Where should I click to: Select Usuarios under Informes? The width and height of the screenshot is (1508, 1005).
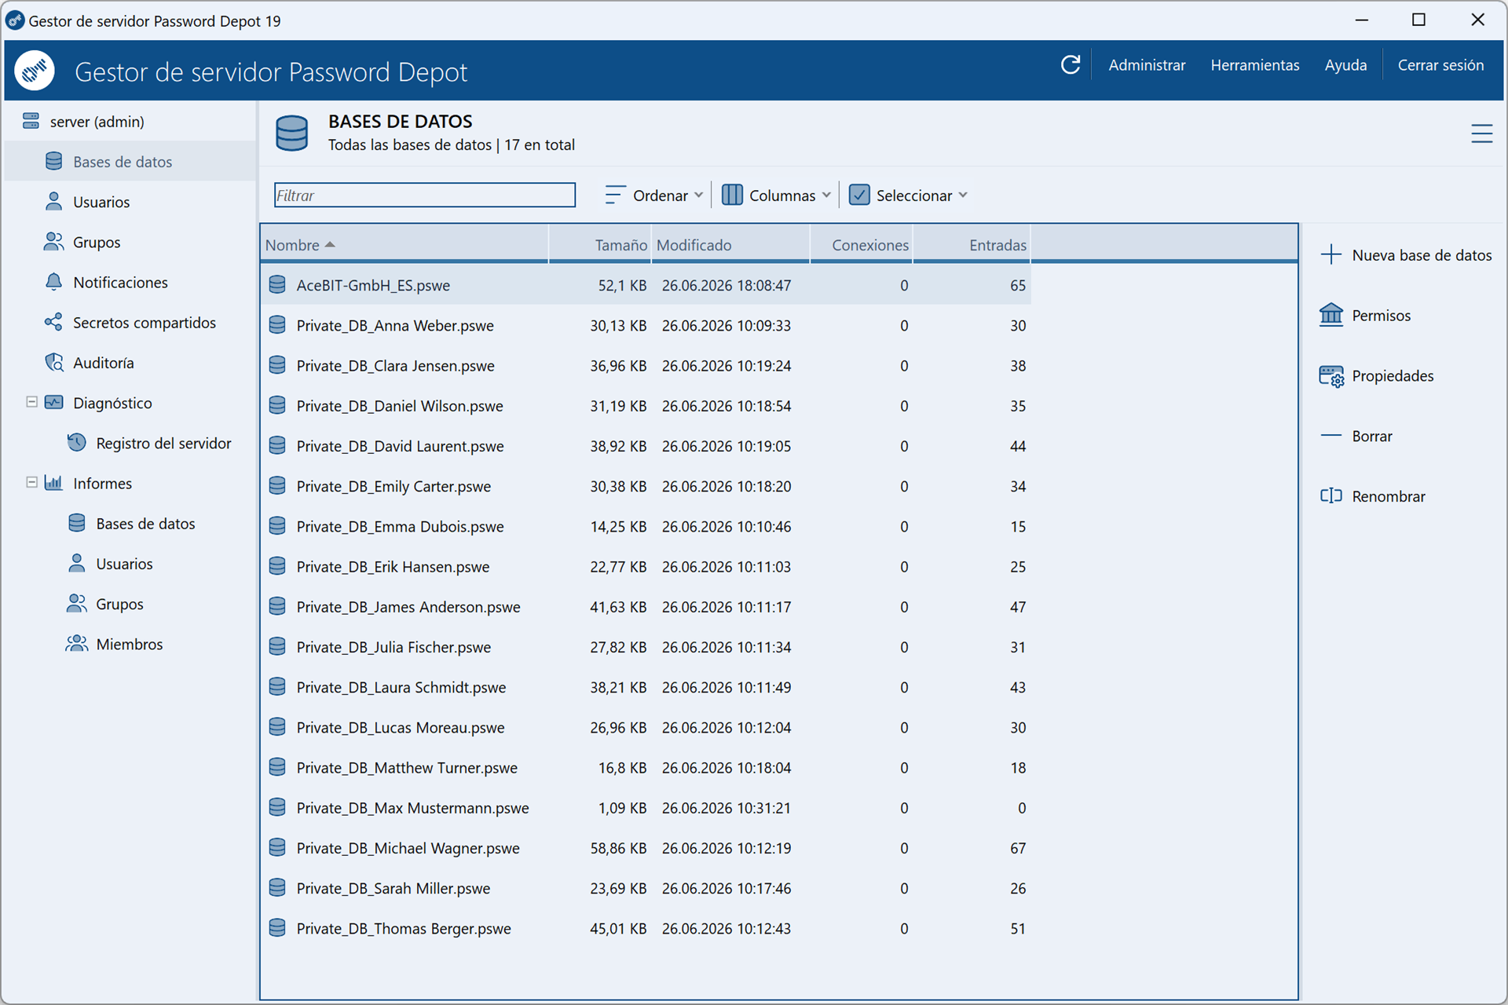coord(124,564)
